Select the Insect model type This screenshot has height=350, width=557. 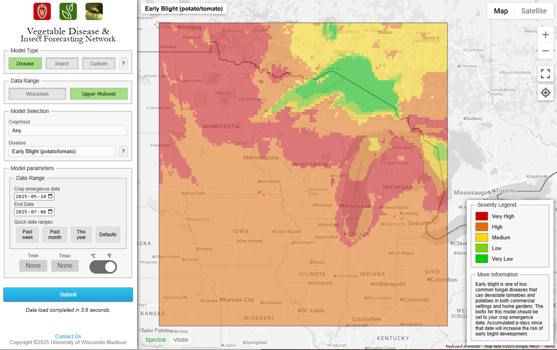tap(62, 63)
